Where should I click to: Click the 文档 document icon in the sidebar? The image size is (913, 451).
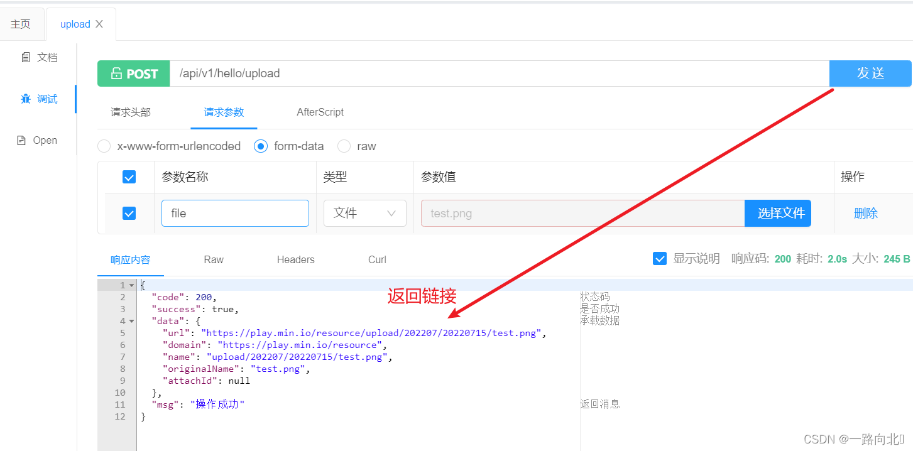[x=26, y=57]
